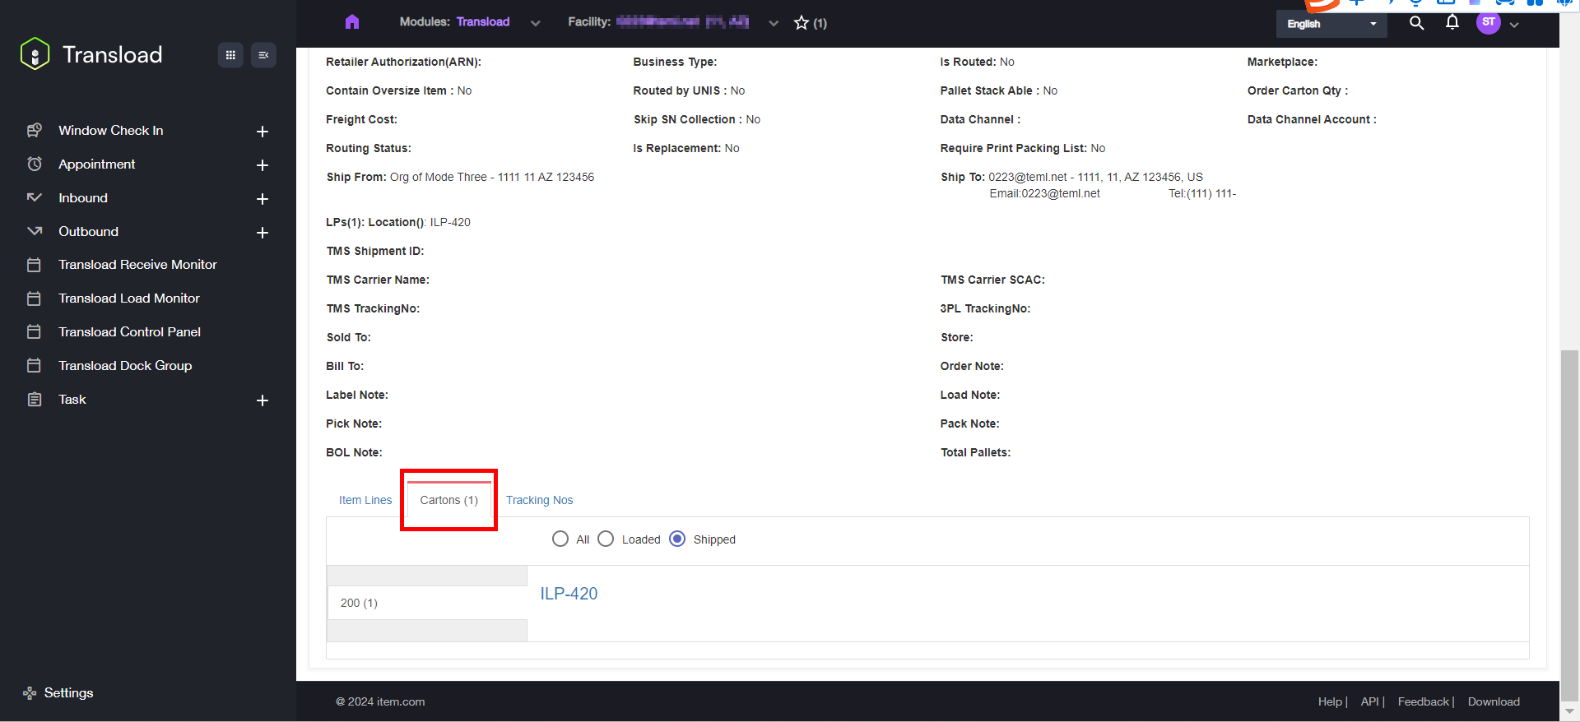The height and width of the screenshot is (722, 1580).
Task: Switch to the Tracking Nos tab
Action: [x=539, y=500]
